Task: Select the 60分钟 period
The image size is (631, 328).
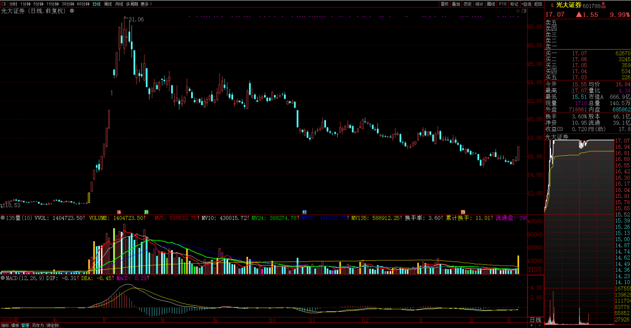Action: (83, 4)
